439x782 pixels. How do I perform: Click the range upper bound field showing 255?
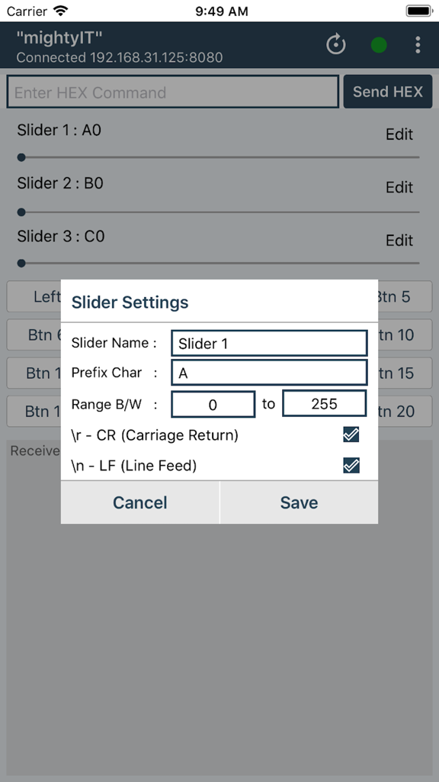pyautogui.click(x=324, y=403)
